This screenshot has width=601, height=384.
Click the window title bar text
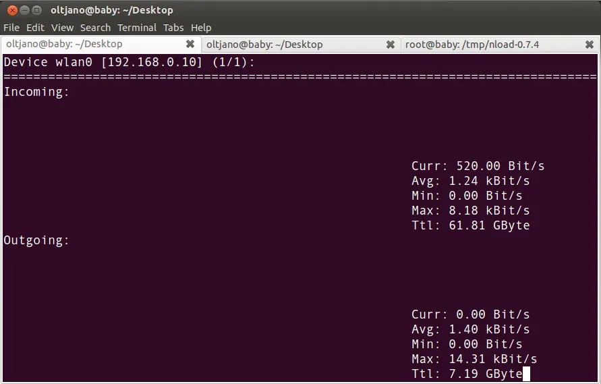[x=111, y=10]
